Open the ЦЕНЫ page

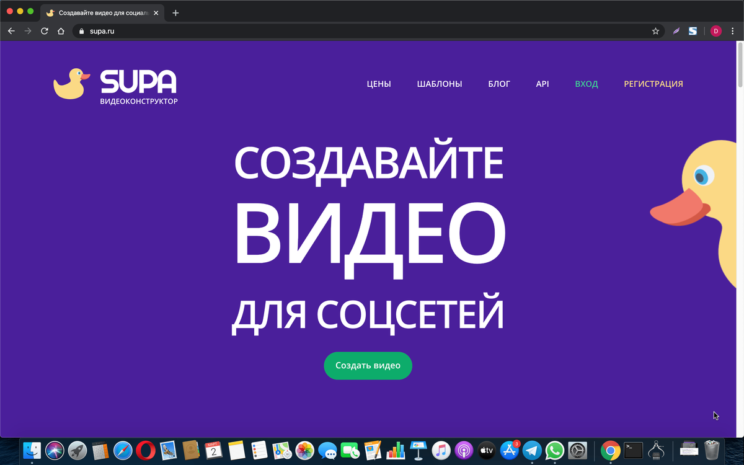coord(379,84)
